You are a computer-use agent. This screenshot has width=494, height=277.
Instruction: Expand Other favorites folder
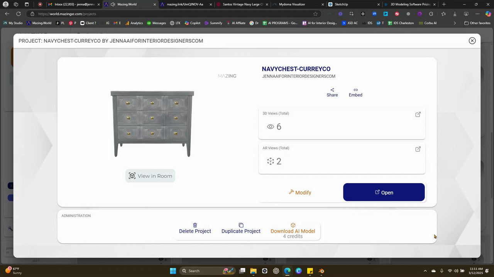[477, 23]
